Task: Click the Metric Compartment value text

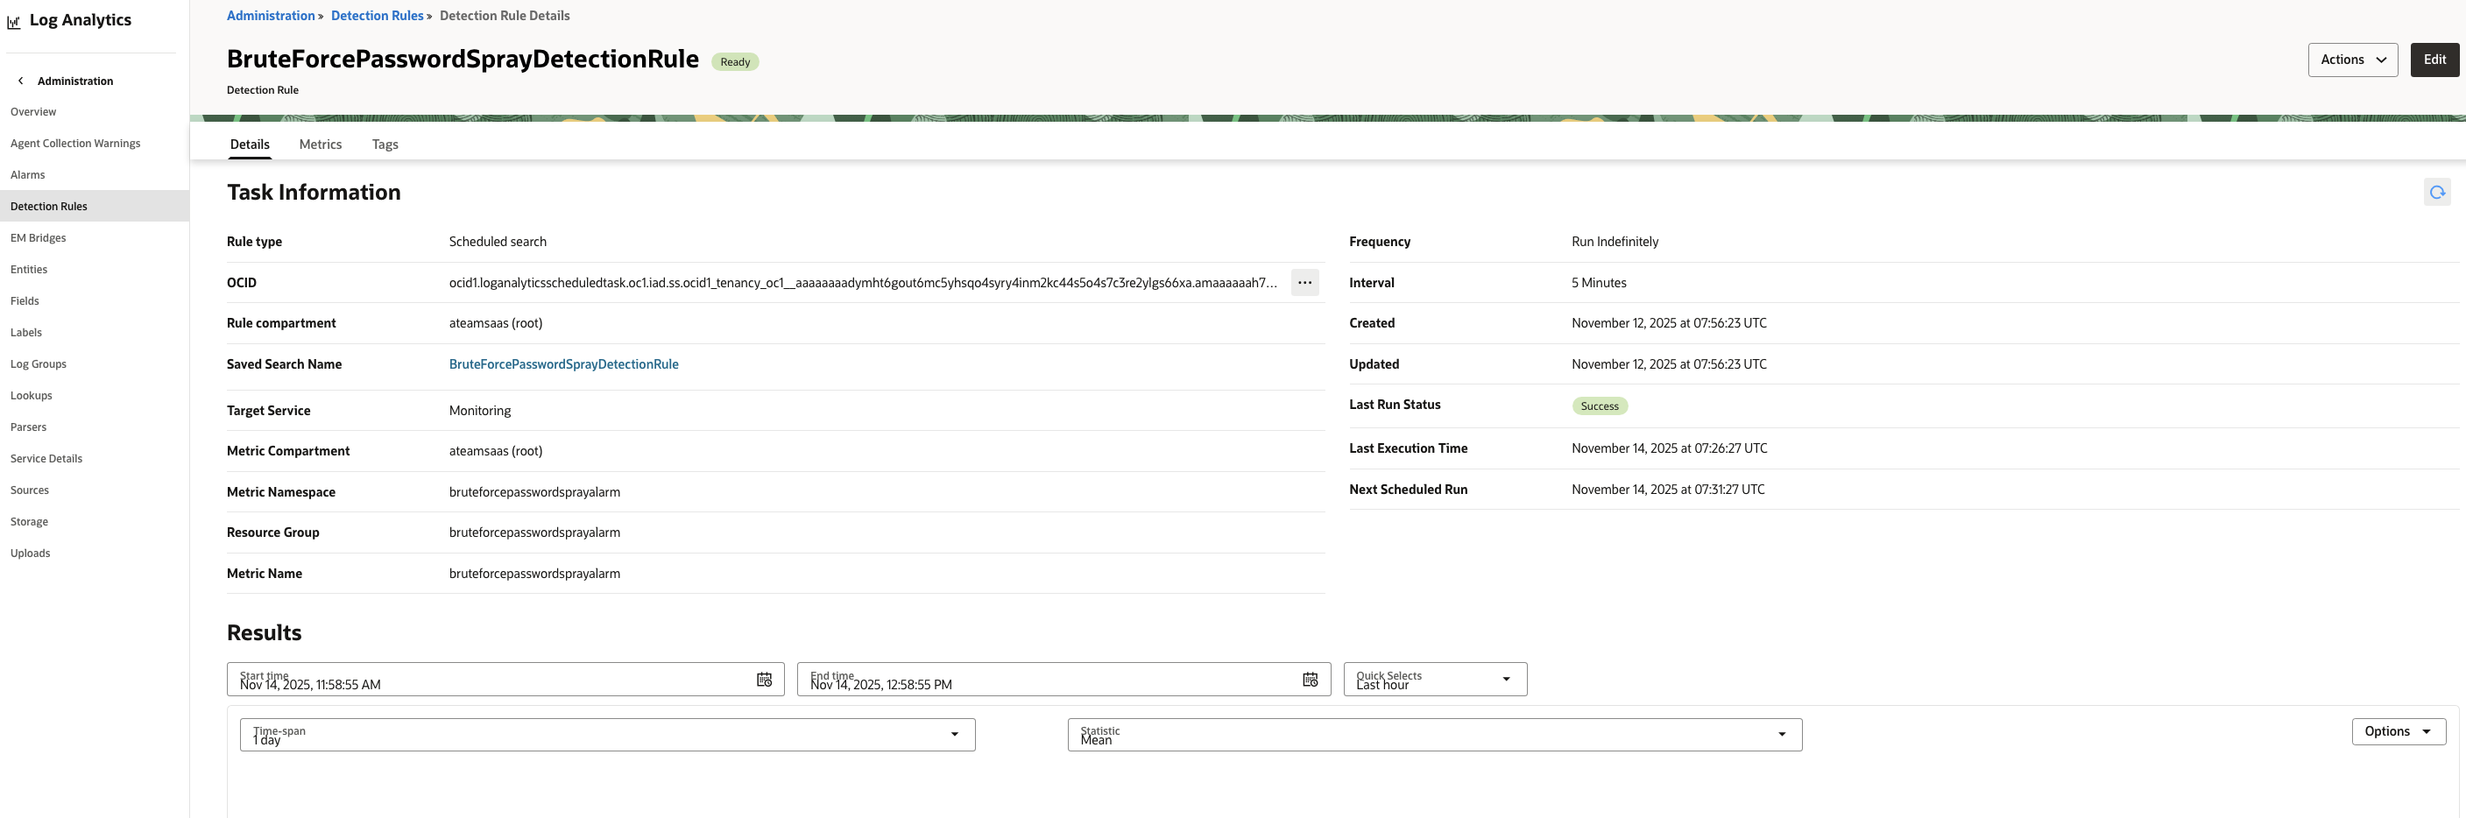Action: [496, 452]
